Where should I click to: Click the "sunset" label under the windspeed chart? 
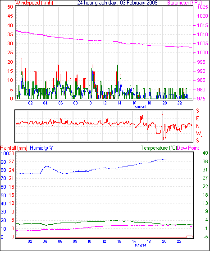pyautogui.click(x=141, y=107)
